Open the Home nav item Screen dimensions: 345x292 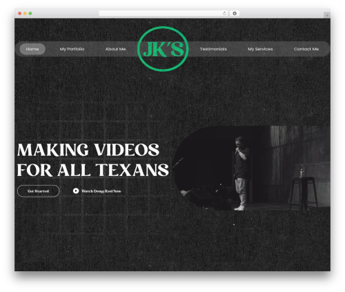[32, 49]
